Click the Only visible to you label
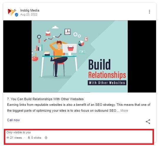The height and width of the screenshot is (146, 159). coord(19,132)
